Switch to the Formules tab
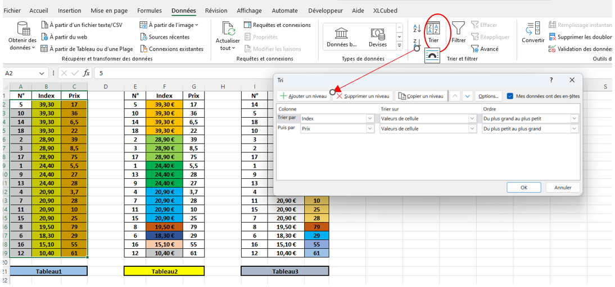Viewport: 615px width, 287px height. tap(150, 11)
